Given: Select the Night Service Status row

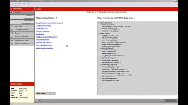Looking at the screenshot, I should [110, 80].
